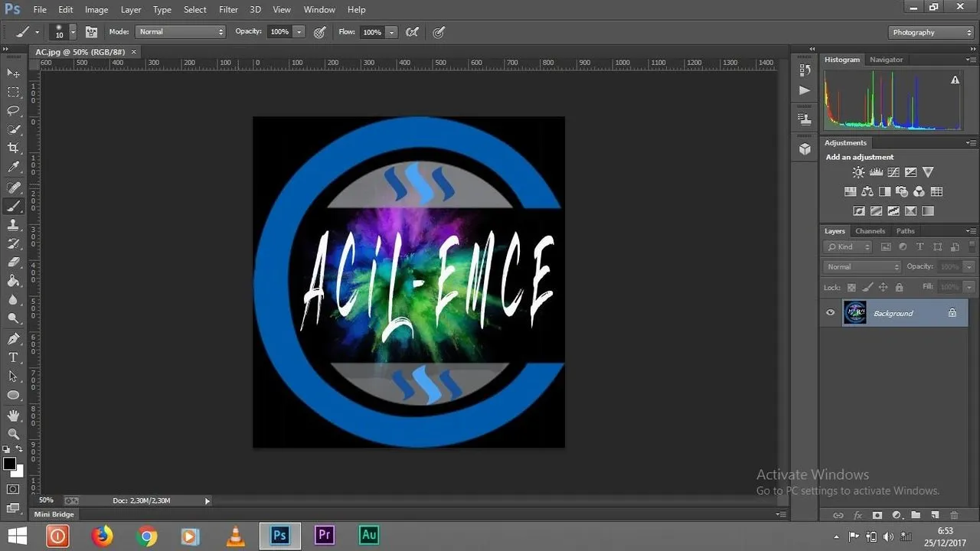980x551 pixels.
Task: Select the Brush tool in toolbox
Action: click(x=13, y=207)
